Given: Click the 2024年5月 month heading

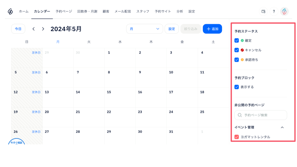Looking at the screenshot, I should tap(66, 29).
